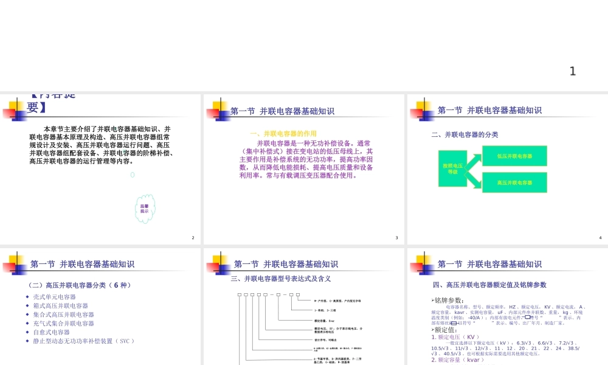
Task: Expand the 铭牌参数 arrow item on slide 7
Action: point(432,299)
